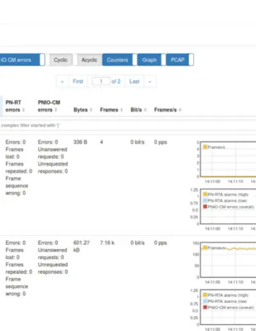The image size is (256, 331).
Task: Sort table by Bit/s column
Action: point(138,110)
